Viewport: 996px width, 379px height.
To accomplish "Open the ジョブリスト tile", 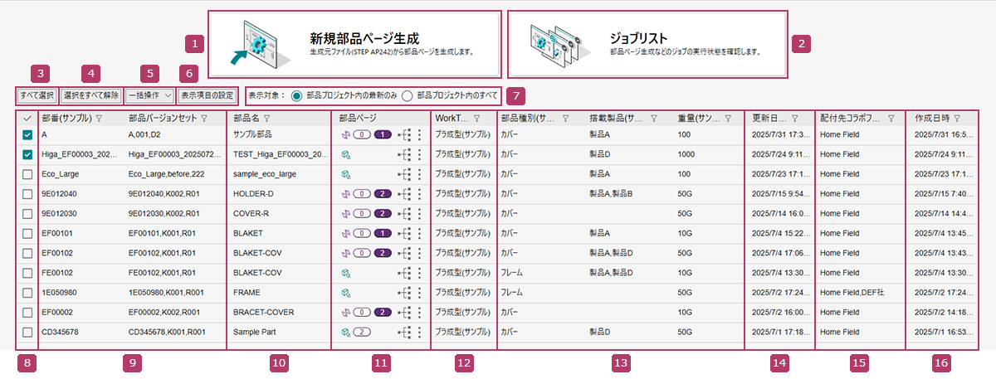I will tap(647, 43).
